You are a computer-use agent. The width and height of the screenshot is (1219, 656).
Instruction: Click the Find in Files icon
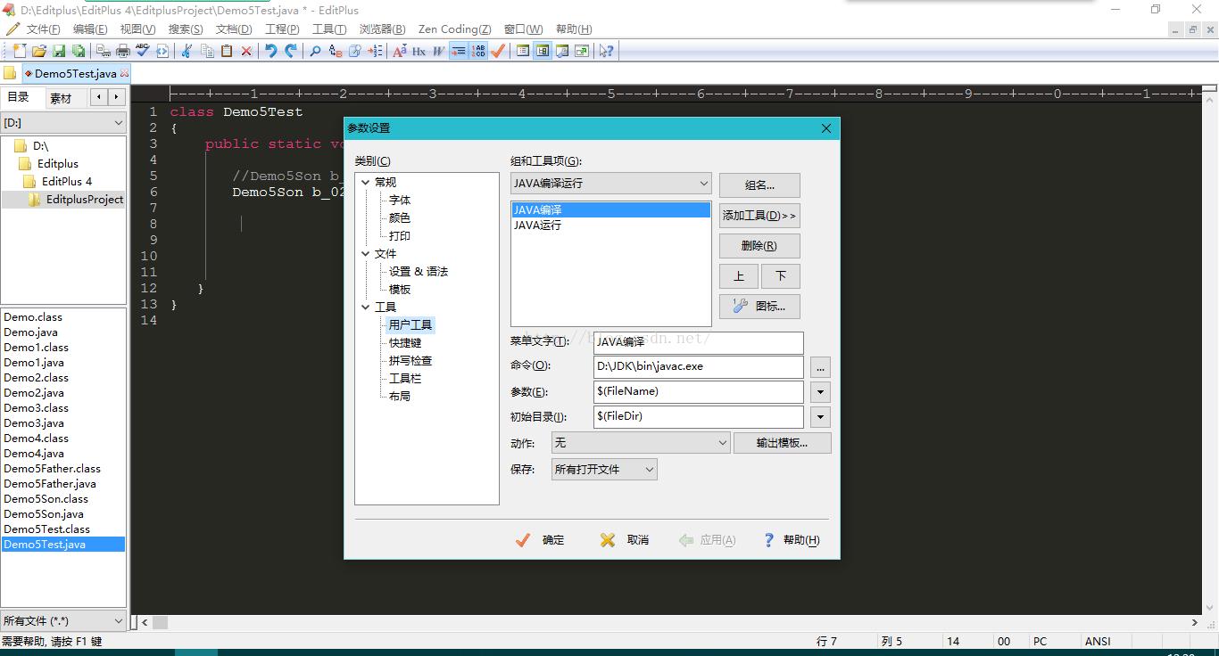point(355,51)
